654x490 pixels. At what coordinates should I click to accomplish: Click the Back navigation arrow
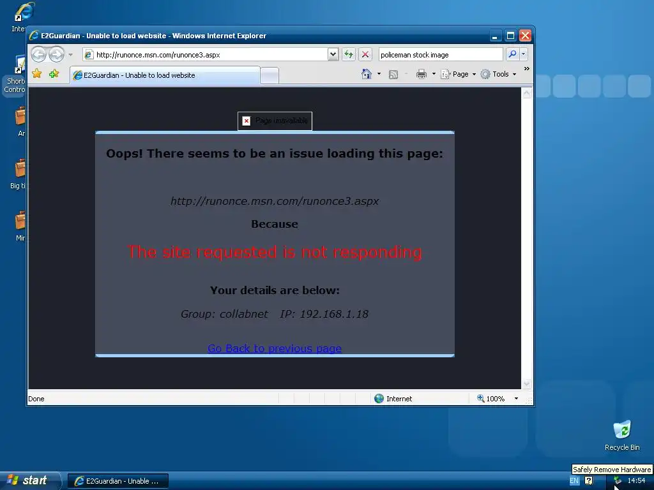point(39,54)
